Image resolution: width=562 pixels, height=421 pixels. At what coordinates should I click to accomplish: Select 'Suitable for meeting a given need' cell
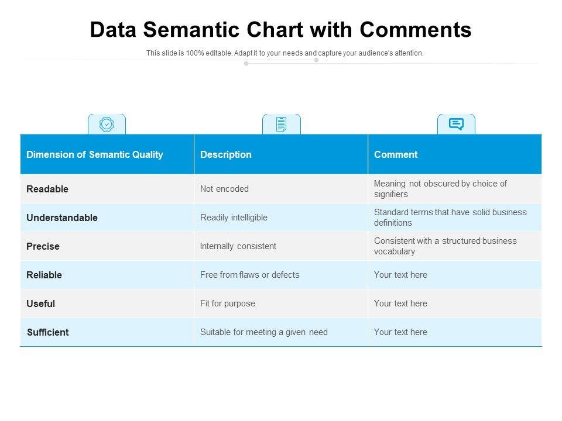click(263, 332)
